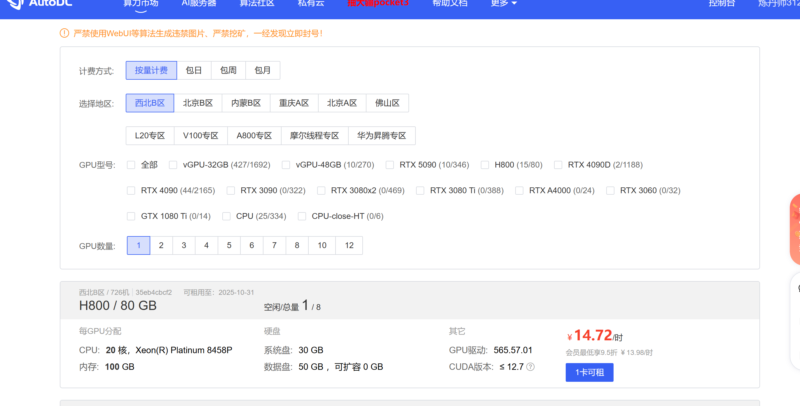The width and height of the screenshot is (800, 406).
Task: Select the 北京B区 region
Action: coord(198,103)
